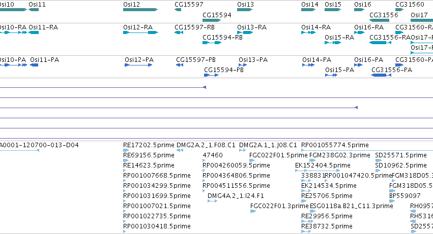Click the RE25706.5prime EST label

[327, 196]
